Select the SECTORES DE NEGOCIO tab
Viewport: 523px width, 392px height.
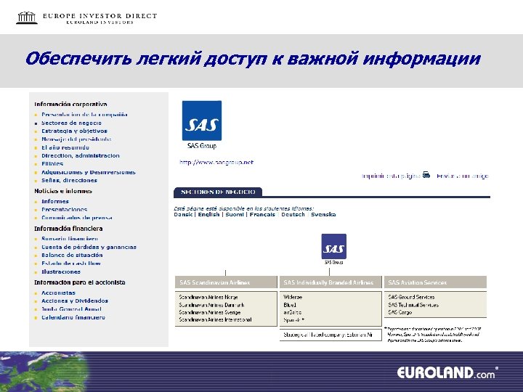(218, 192)
